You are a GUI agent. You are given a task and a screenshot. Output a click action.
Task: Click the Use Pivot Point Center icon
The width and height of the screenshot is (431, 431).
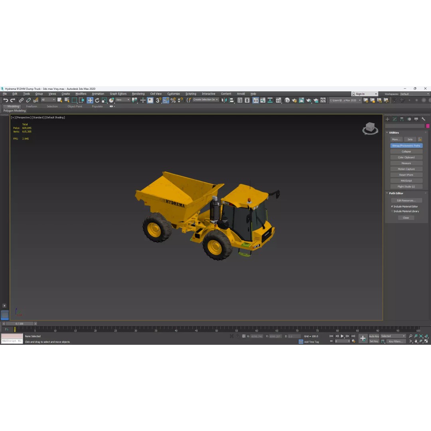(x=134, y=100)
